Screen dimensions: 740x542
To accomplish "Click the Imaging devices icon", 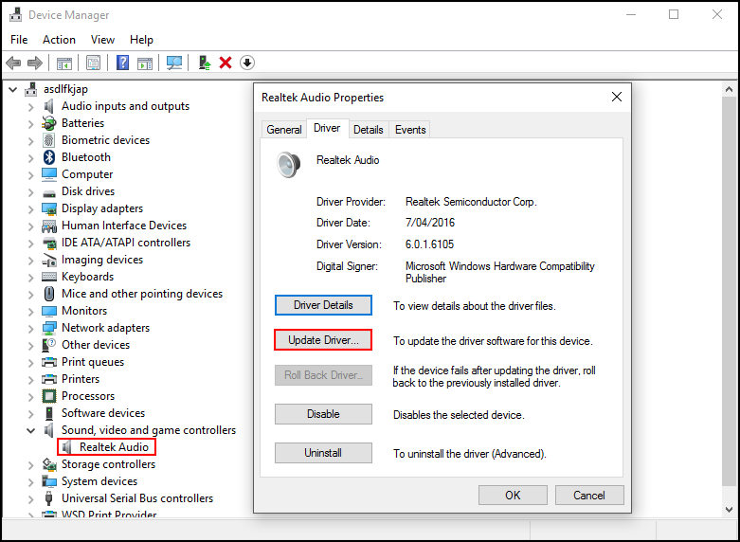I will click(49, 260).
